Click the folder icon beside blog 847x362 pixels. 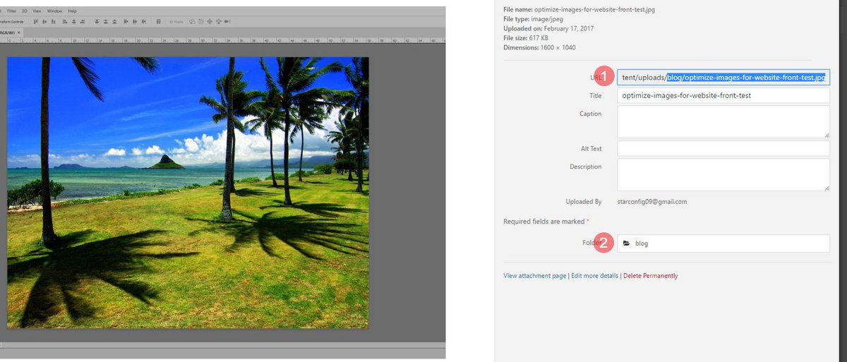pyautogui.click(x=627, y=243)
